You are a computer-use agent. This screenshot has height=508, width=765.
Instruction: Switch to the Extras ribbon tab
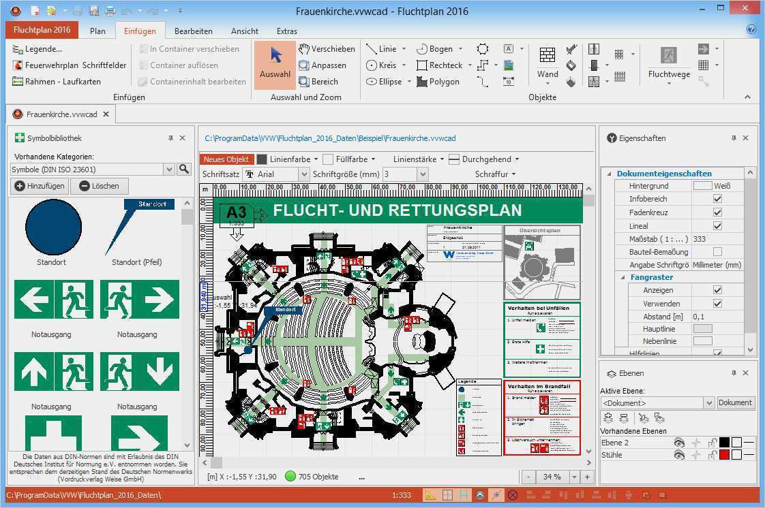point(287,31)
